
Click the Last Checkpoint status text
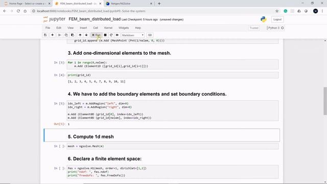point(139,19)
